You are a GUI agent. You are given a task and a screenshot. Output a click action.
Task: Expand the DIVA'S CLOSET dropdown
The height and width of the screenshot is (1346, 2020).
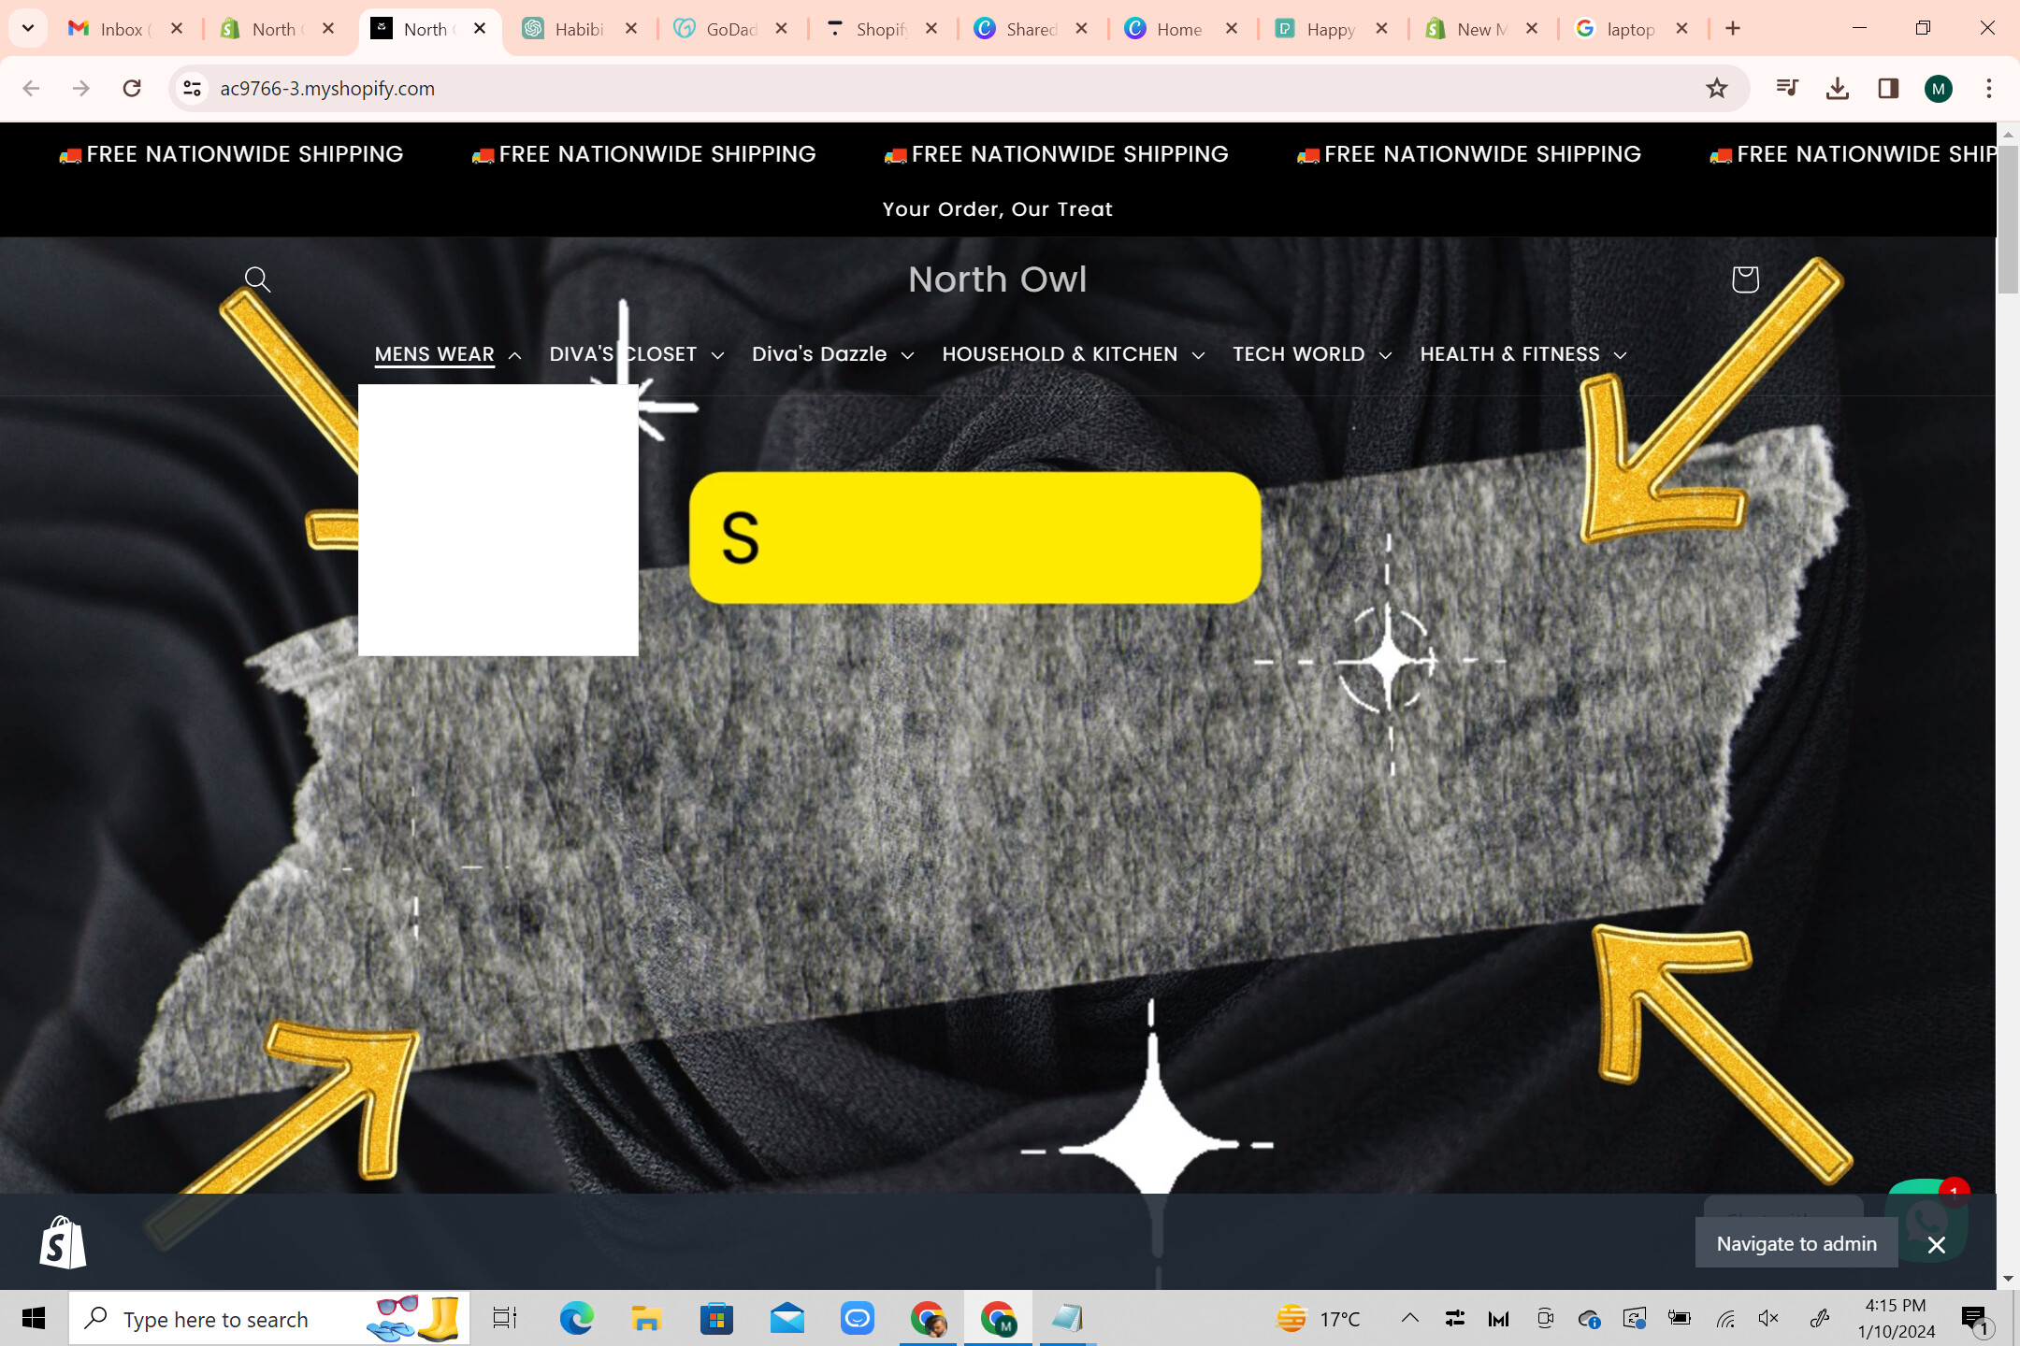pos(636,354)
